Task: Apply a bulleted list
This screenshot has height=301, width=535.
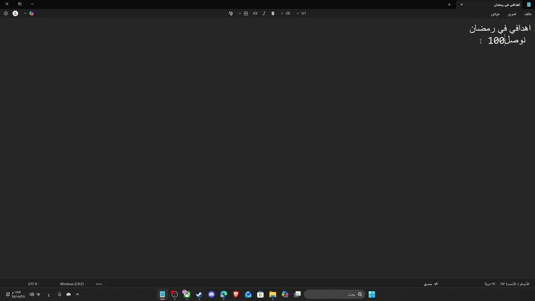Action: coord(288,13)
